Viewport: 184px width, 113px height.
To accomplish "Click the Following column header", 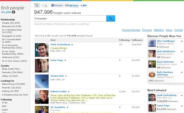I will (125, 40).
